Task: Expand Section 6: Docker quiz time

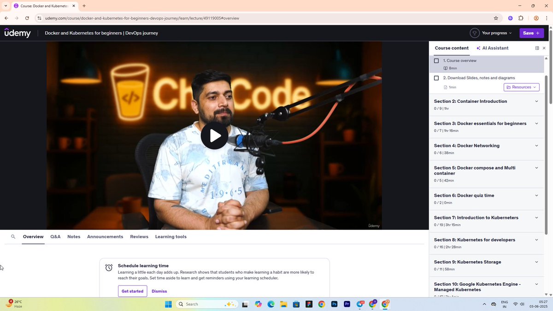Action: tap(487, 199)
